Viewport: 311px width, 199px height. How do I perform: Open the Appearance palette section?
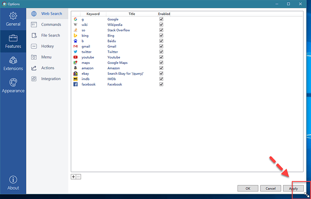pyautogui.click(x=13, y=86)
